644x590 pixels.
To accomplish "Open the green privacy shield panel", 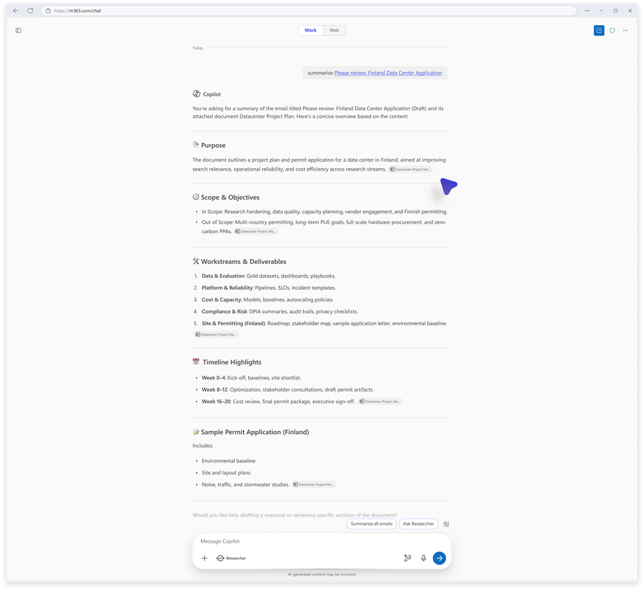I will pyautogui.click(x=612, y=30).
